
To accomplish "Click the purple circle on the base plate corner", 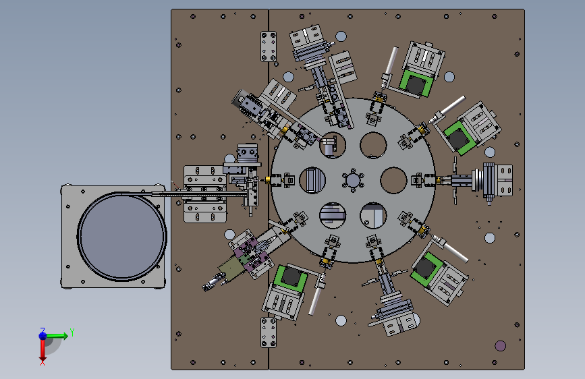I will (x=500, y=346).
